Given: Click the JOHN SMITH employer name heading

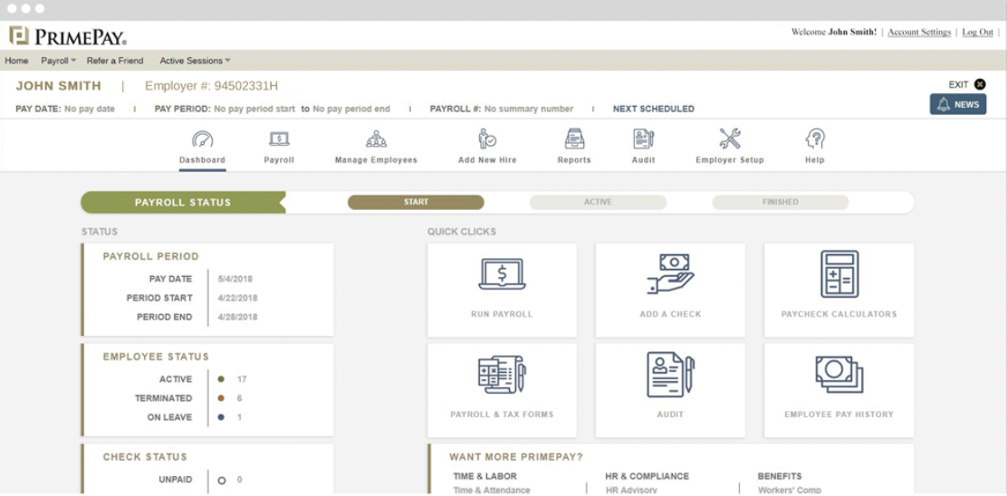Looking at the screenshot, I should 59,86.
